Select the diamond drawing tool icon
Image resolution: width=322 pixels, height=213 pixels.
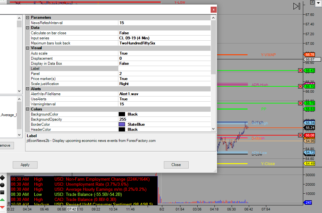pyautogui.click(x=2, y=178)
